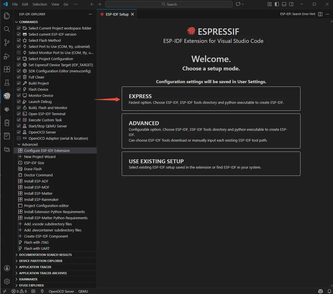Viewport: 333px width, 294px height.
Task: Uncheck the Build Project command checkbox
Action: tap(19, 83)
